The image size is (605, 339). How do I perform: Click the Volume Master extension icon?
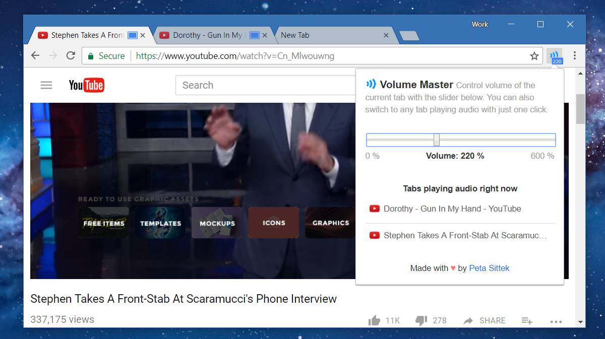[x=555, y=56]
